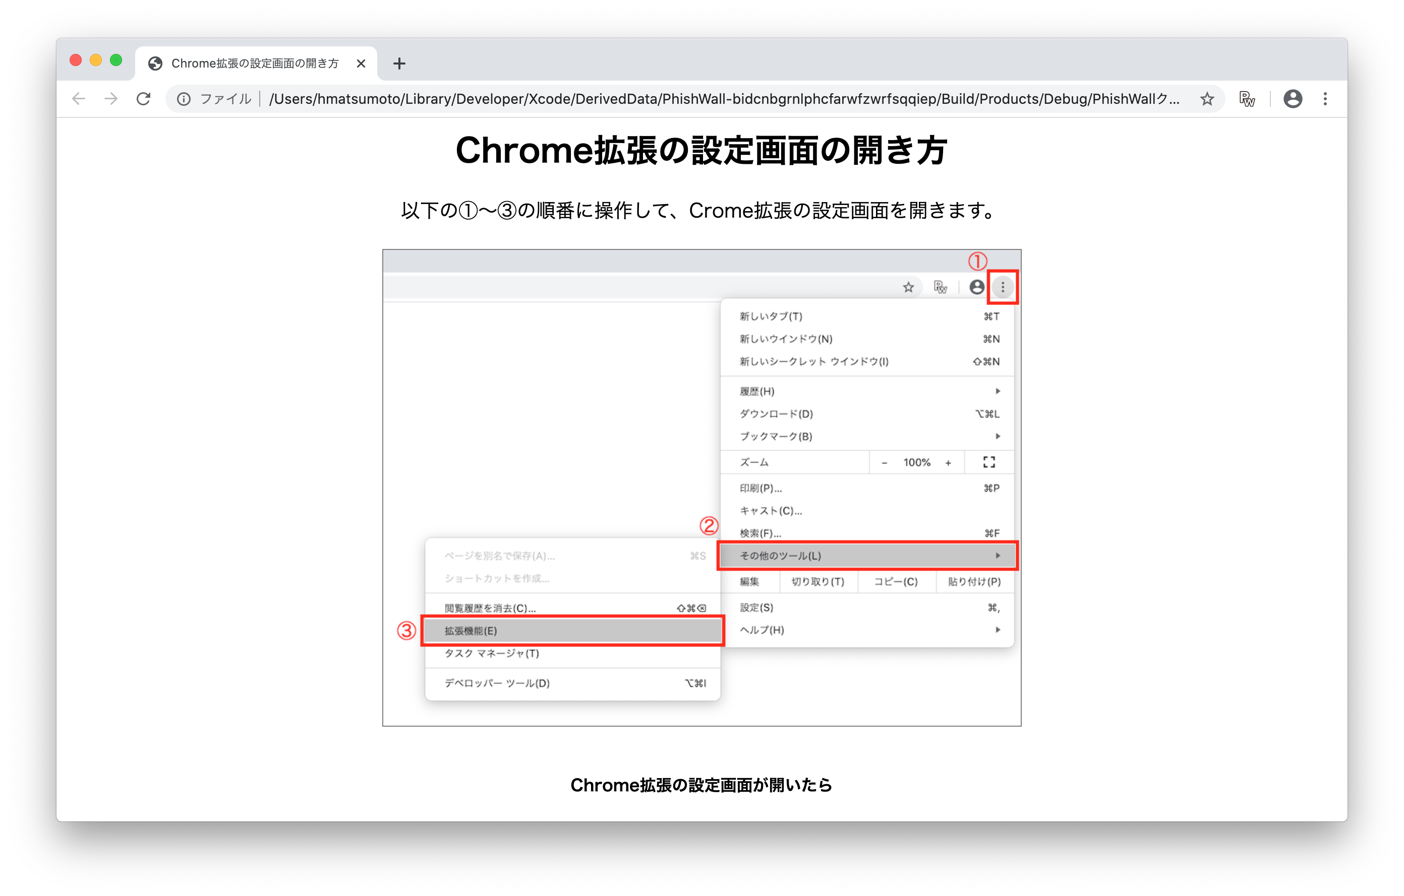Reload the page with the refresh icon

click(x=143, y=99)
